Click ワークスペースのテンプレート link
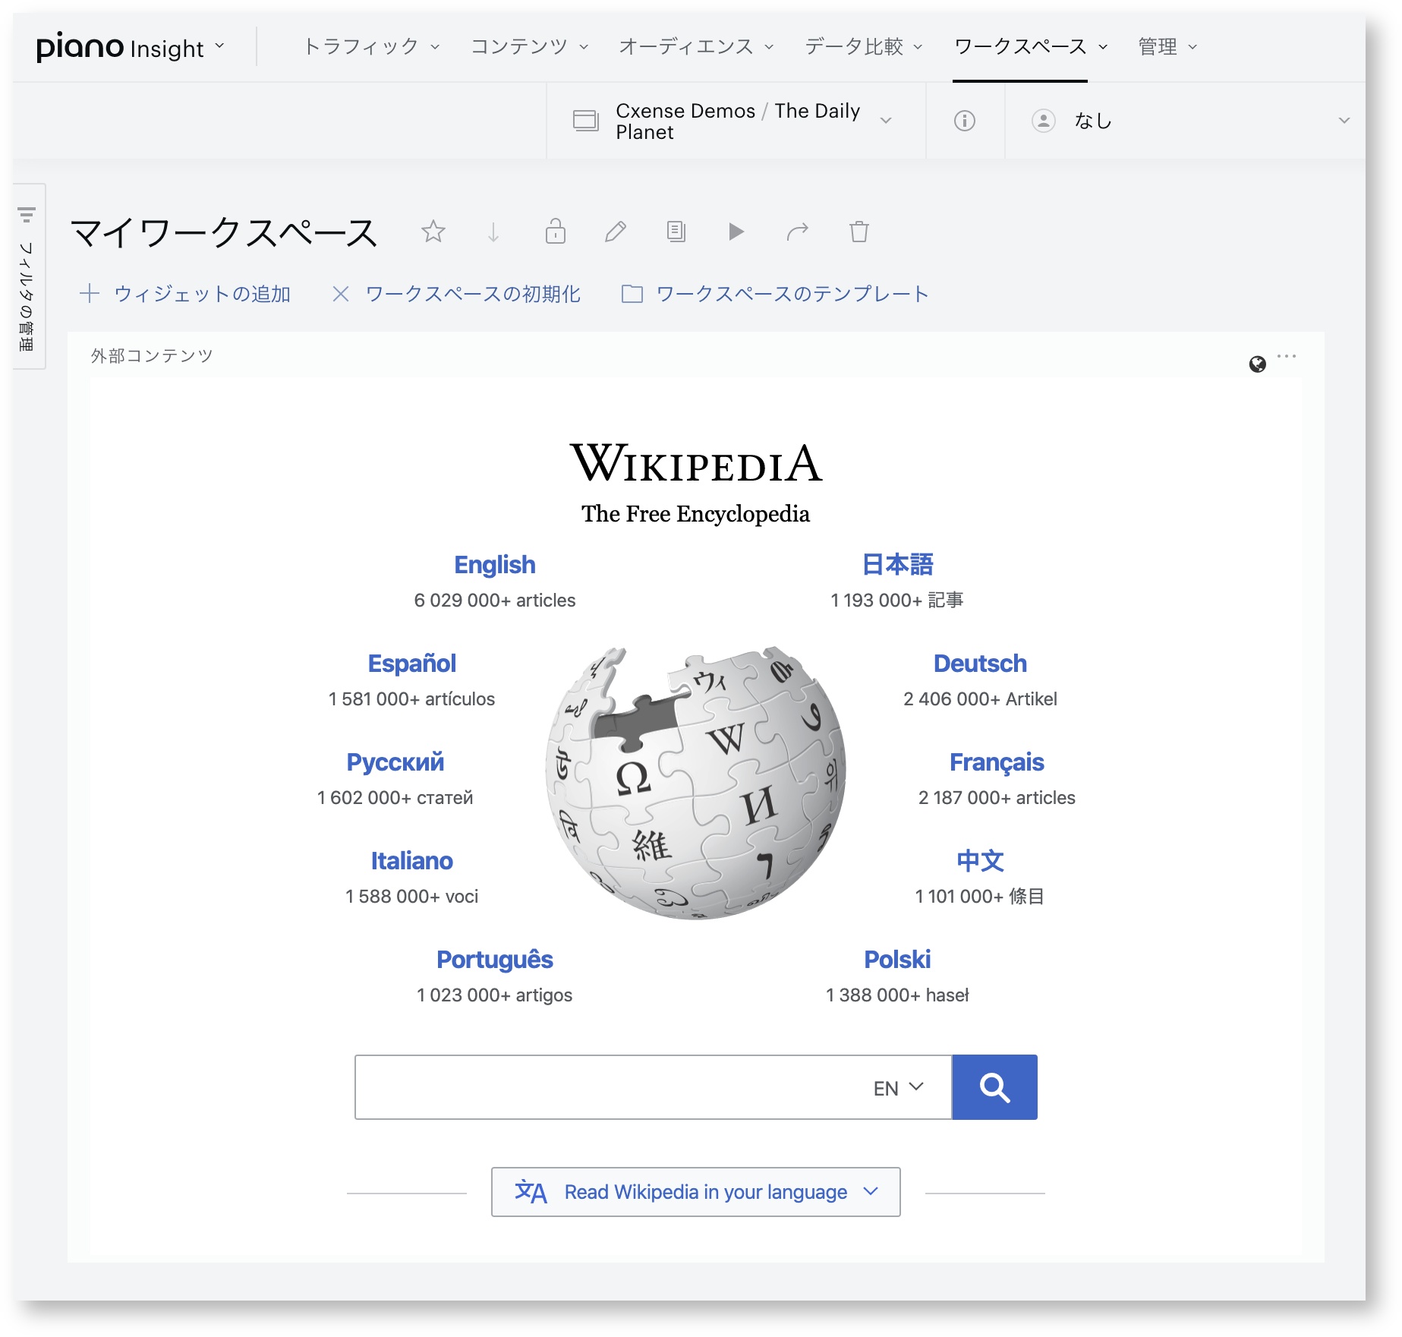Image resolution: width=1402 pixels, height=1337 pixels. click(x=792, y=294)
